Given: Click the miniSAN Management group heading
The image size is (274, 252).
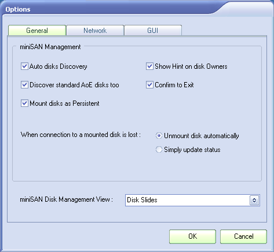Looking at the screenshot, I should [50, 47].
